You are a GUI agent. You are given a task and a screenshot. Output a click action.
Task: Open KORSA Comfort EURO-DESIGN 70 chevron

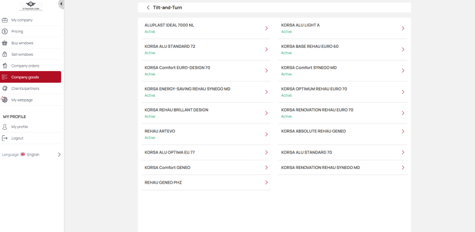click(267, 70)
